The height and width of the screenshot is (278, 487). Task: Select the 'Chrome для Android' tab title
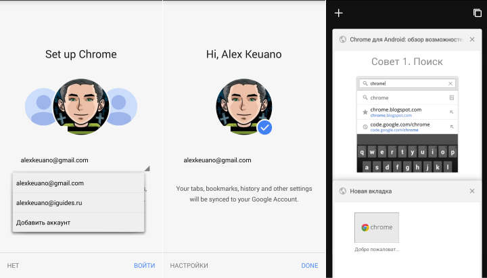point(407,39)
